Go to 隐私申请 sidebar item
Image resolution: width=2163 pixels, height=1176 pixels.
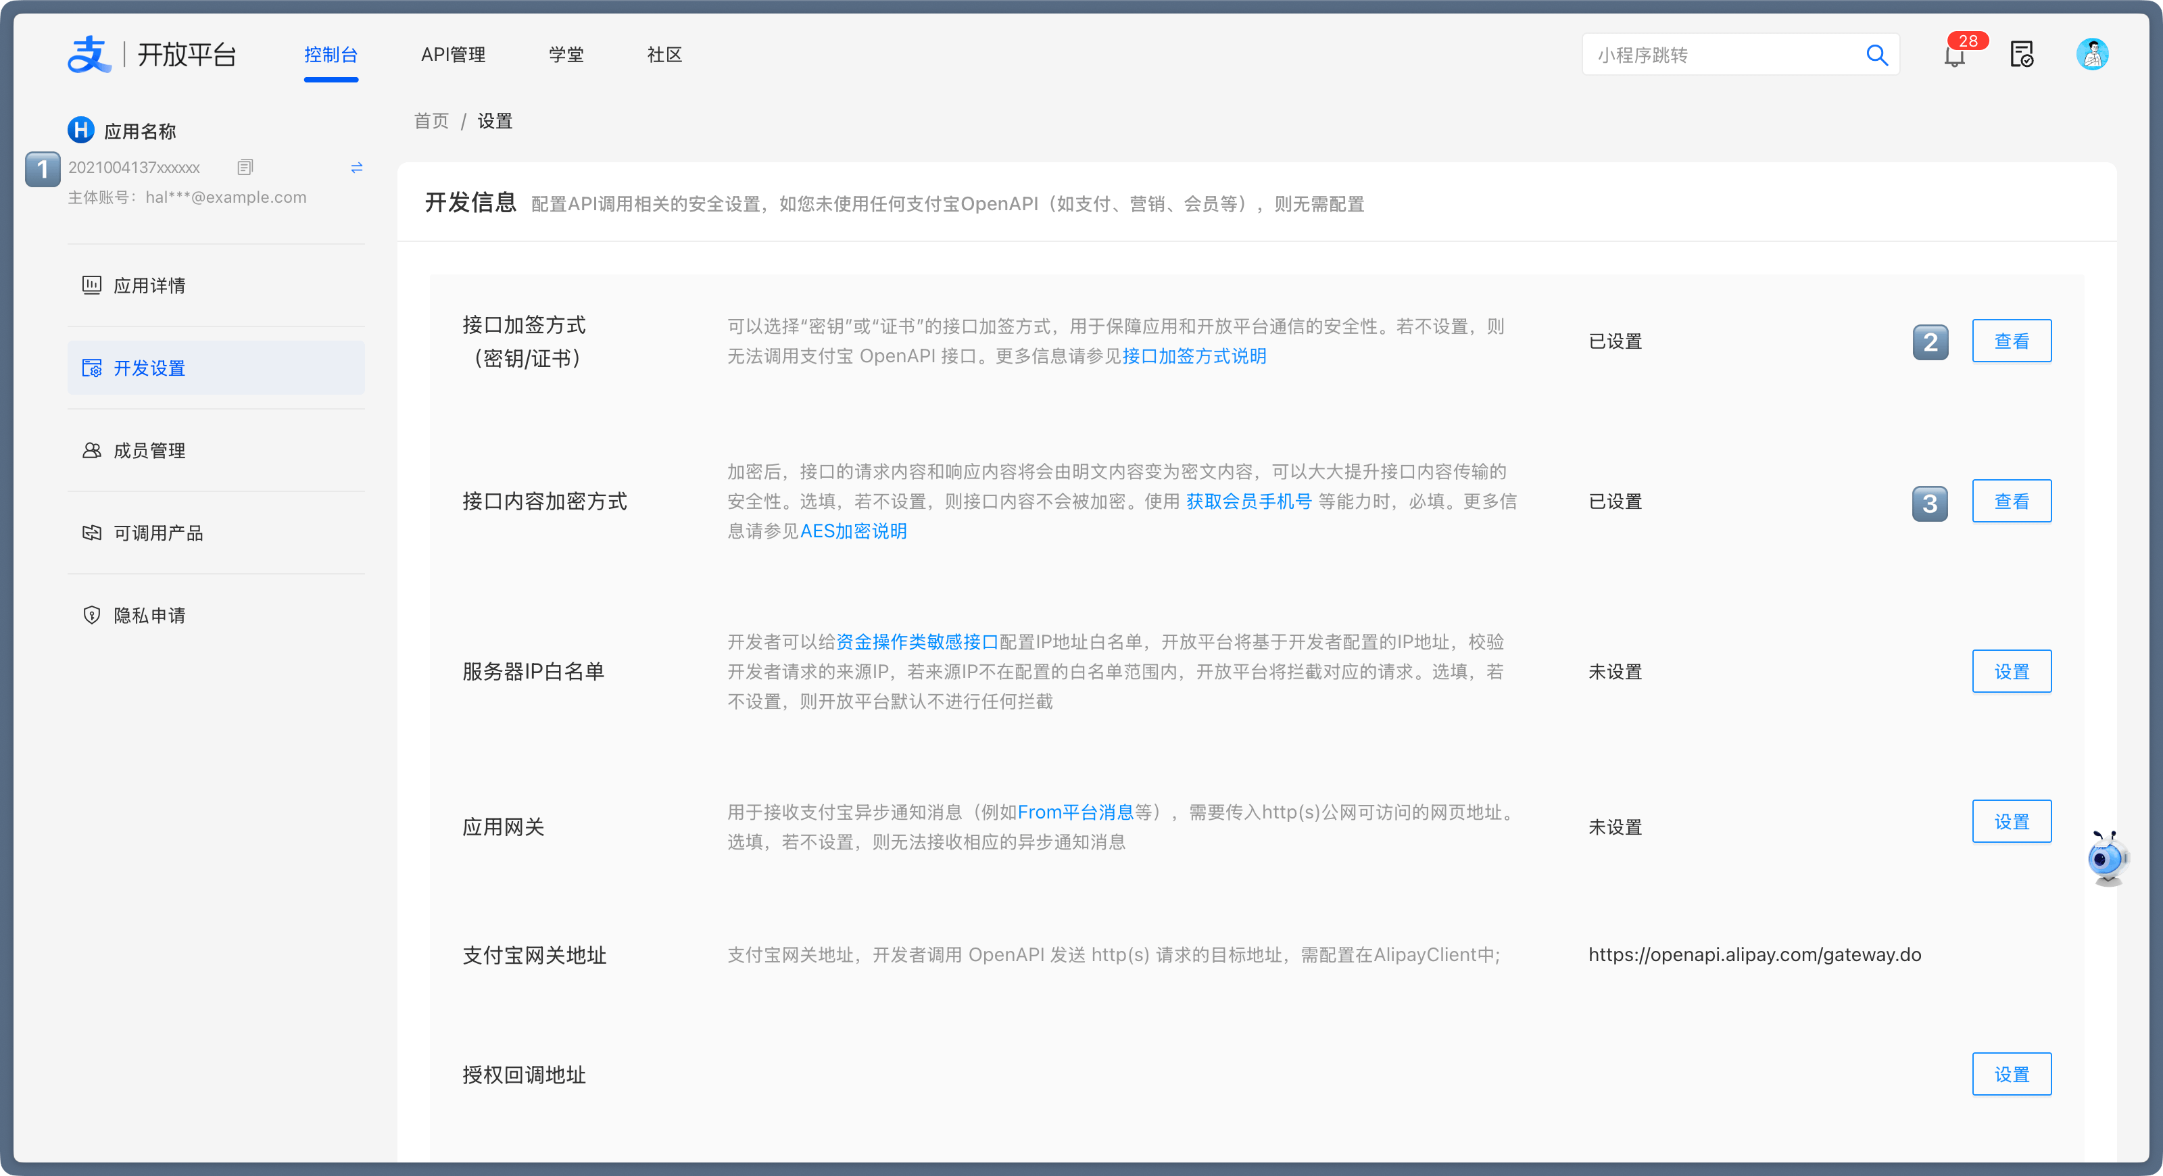coord(149,615)
